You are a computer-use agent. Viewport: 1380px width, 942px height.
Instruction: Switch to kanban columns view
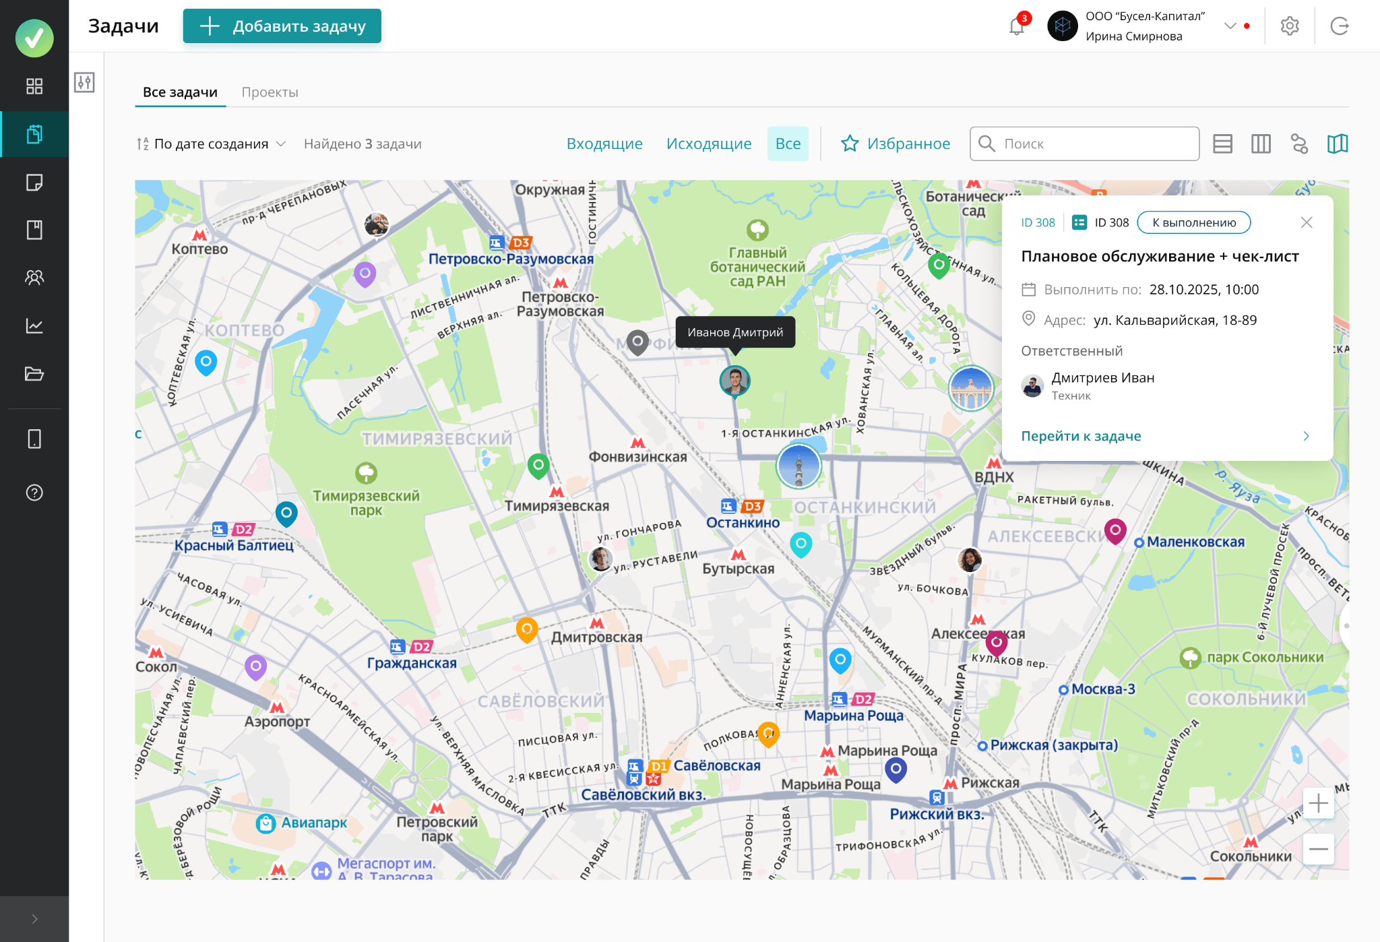coord(1260,144)
